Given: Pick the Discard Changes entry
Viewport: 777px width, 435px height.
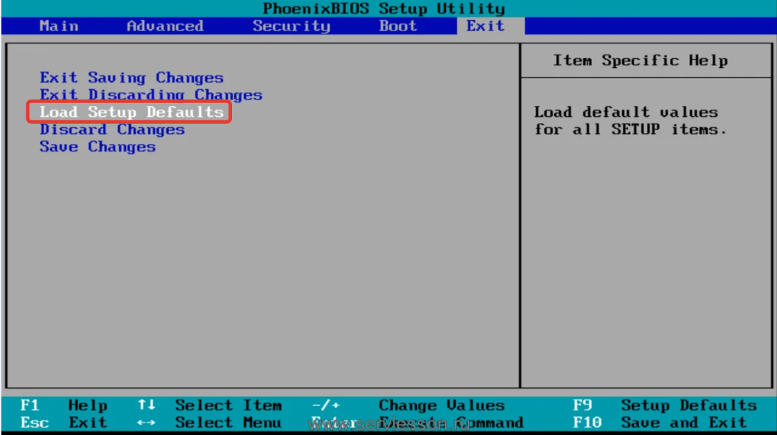Looking at the screenshot, I should pyautogui.click(x=112, y=129).
